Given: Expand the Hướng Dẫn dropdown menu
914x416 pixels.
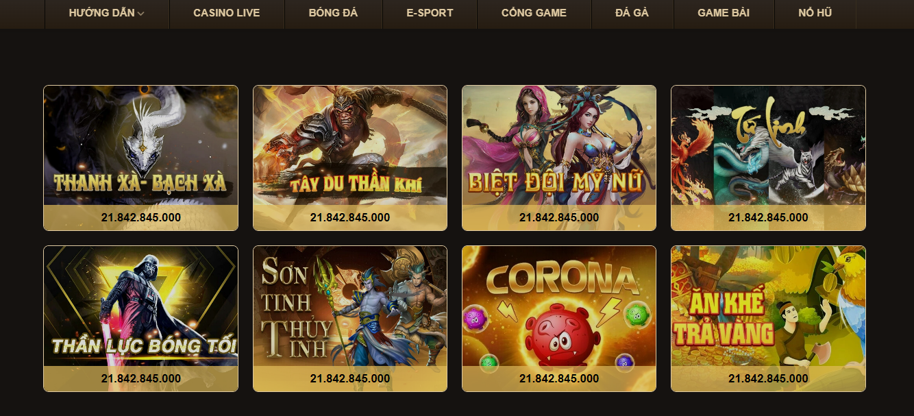Looking at the screenshot, I should [107, 13].
